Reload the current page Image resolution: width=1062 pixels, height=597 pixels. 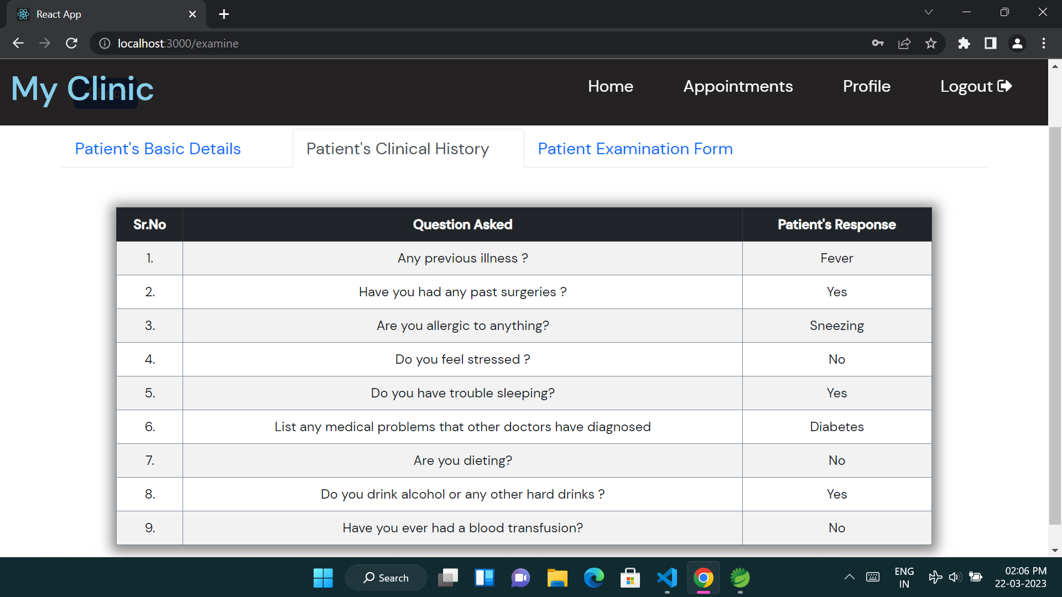click(71, 43)
